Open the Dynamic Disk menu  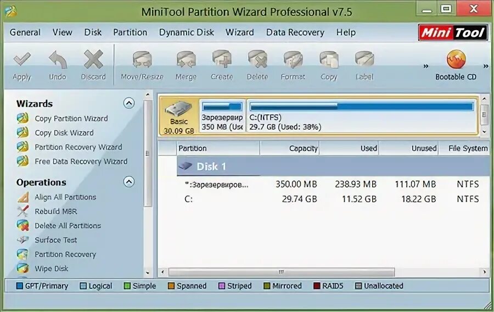pos(187,32)
